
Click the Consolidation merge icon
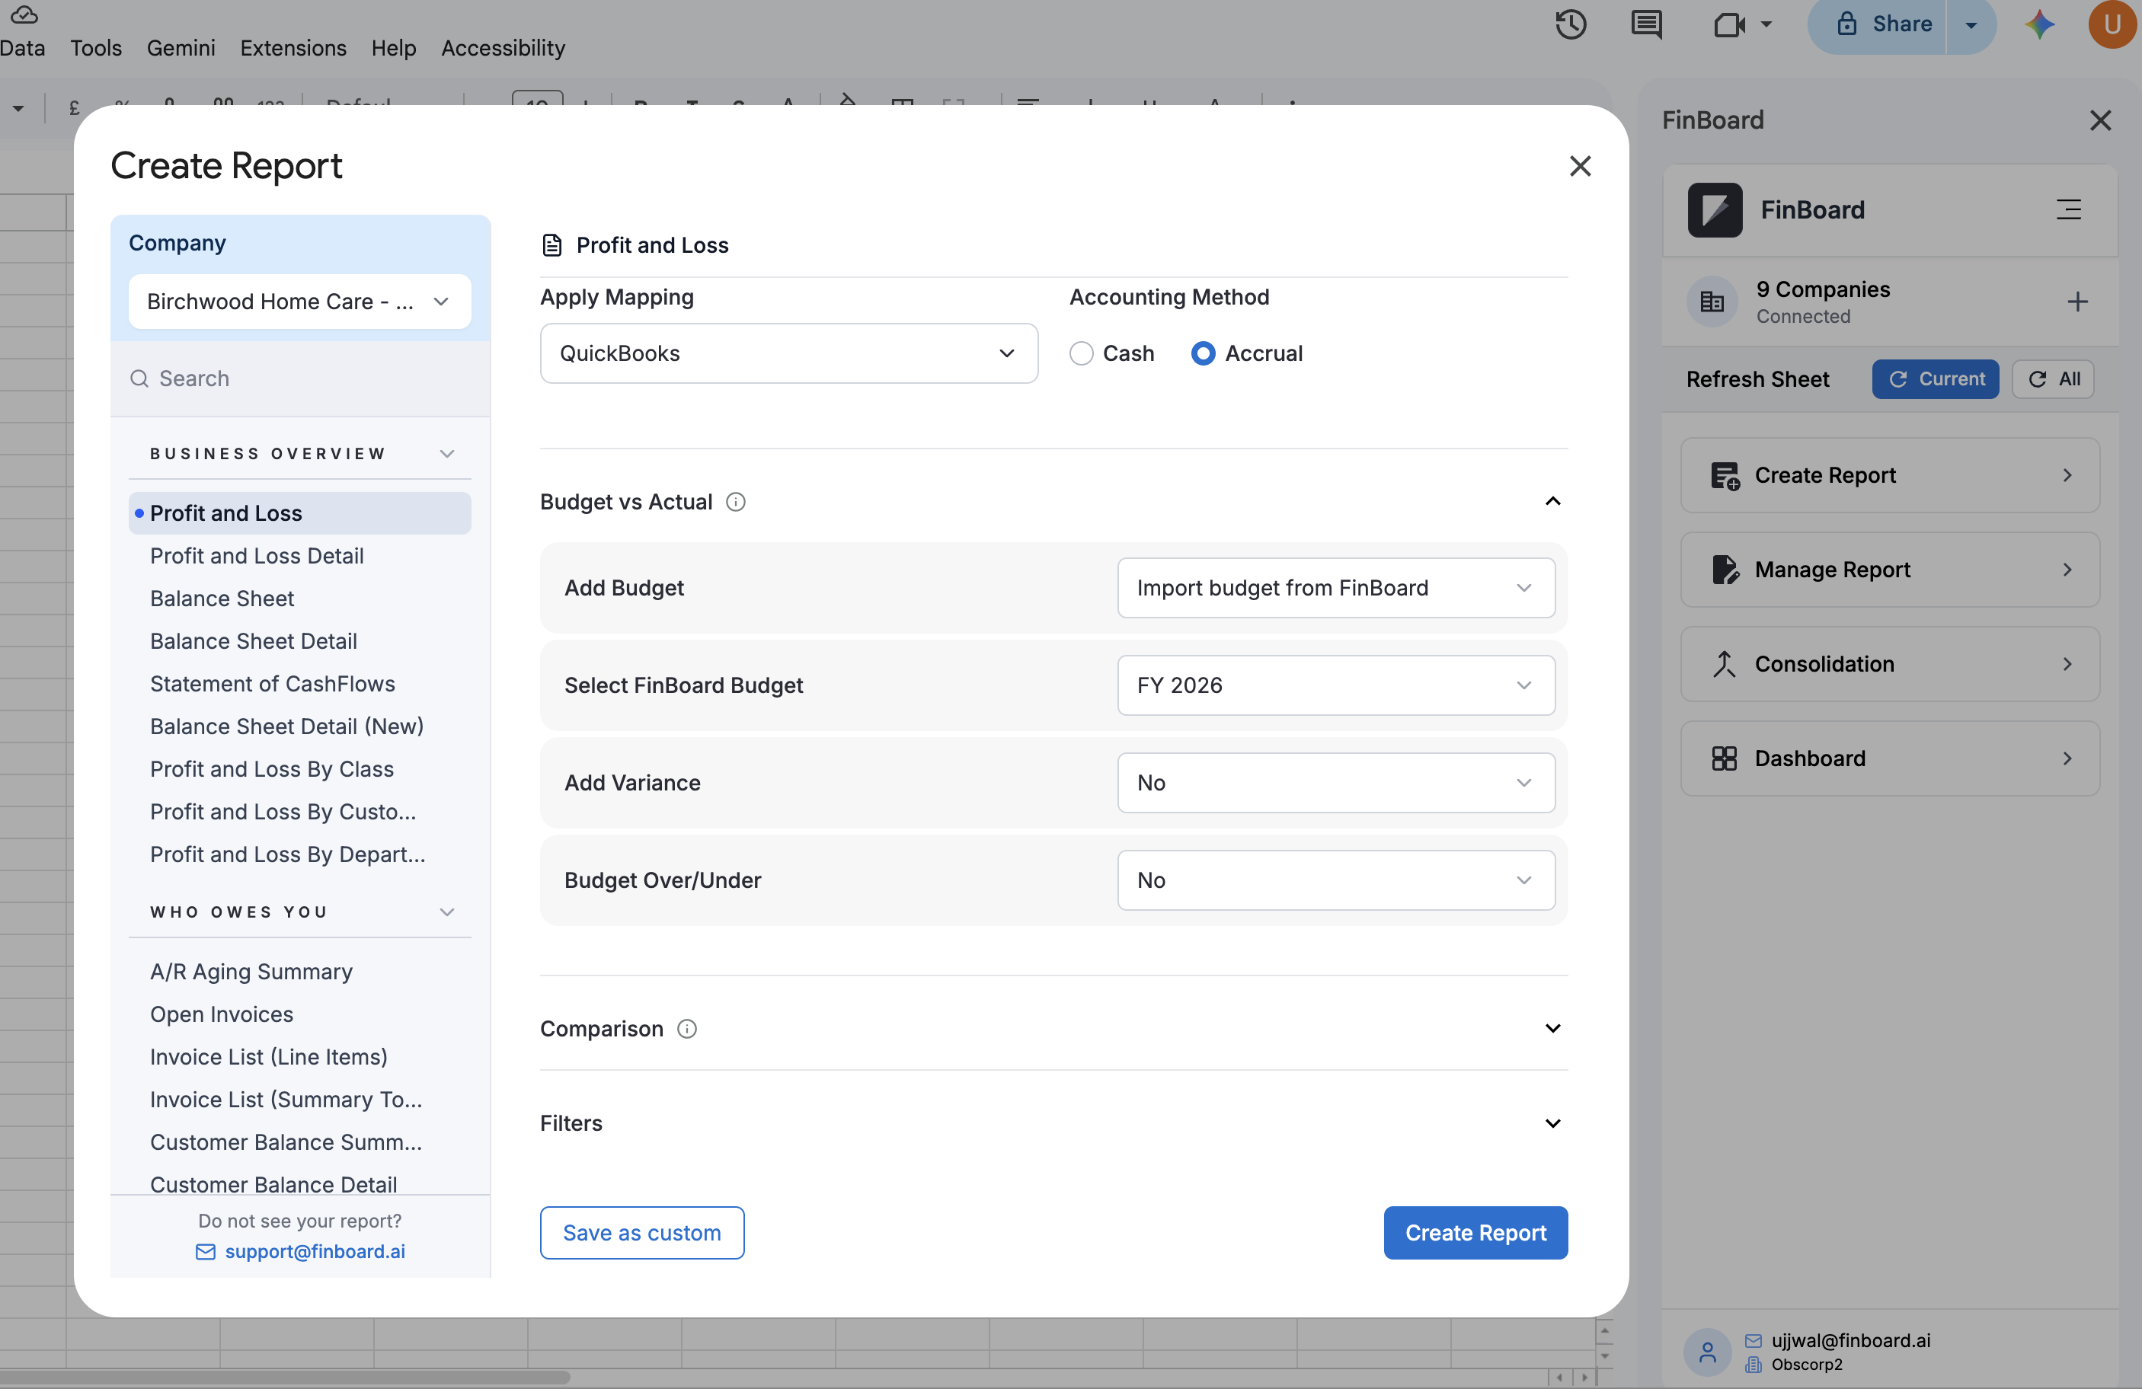tap(1725, 664)
